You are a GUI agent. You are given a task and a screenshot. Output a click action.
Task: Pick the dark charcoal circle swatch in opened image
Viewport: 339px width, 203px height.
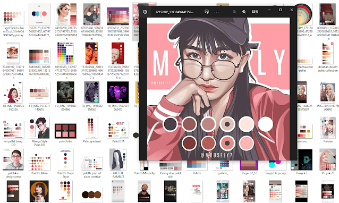tap(170, 124)
